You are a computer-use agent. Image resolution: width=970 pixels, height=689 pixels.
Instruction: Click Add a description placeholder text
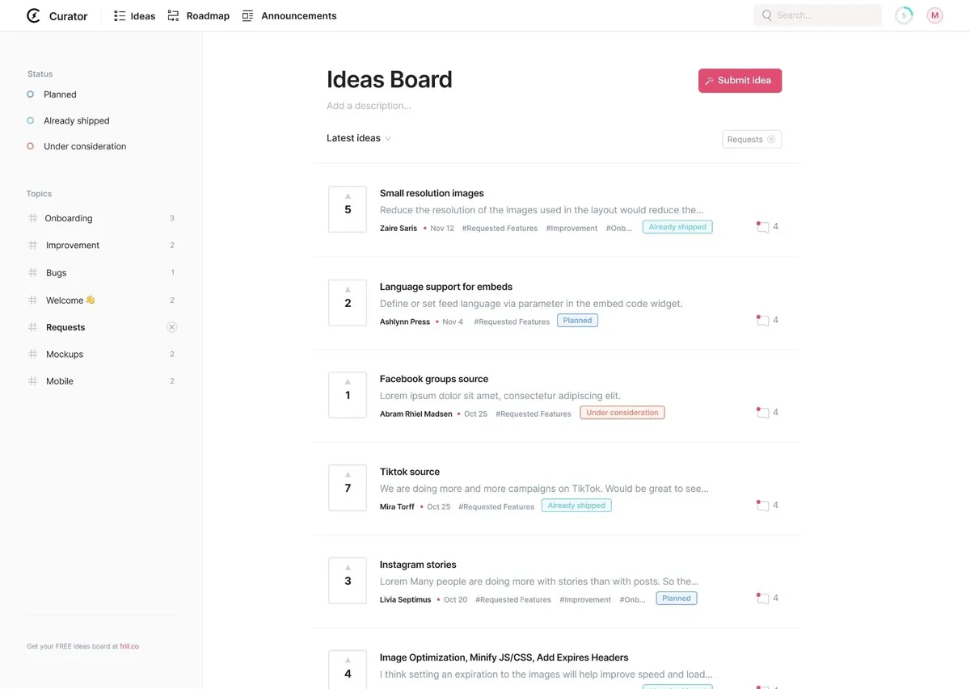(x=369, y=106)
